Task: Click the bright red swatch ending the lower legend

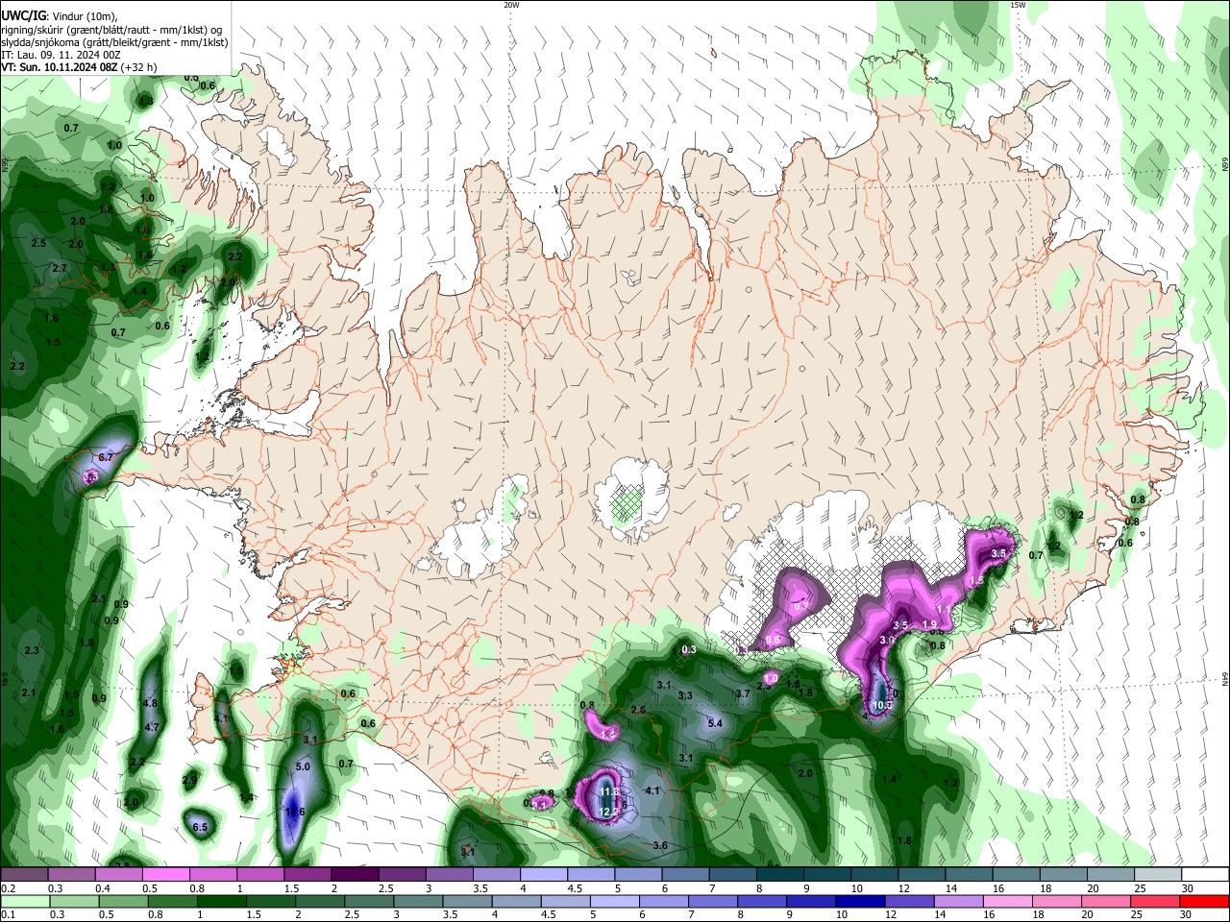Action: tap(1204, 901)
